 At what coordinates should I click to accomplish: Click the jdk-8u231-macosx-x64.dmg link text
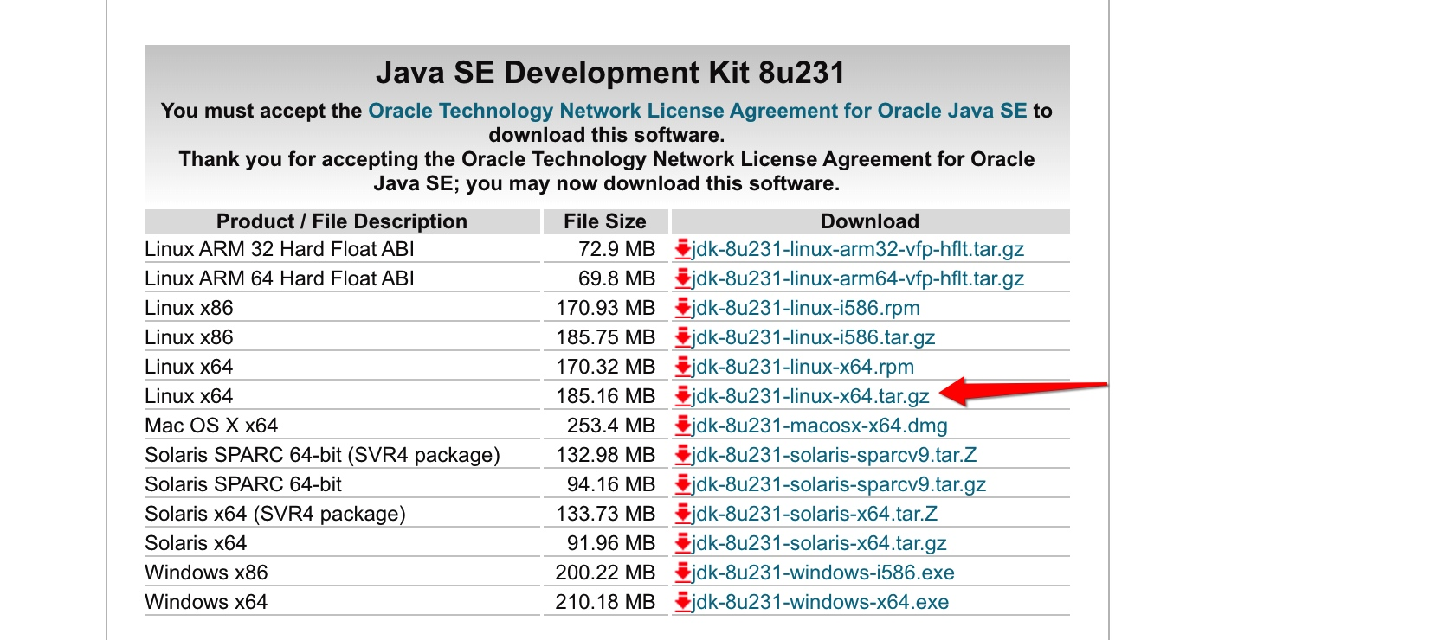(819, 426)
